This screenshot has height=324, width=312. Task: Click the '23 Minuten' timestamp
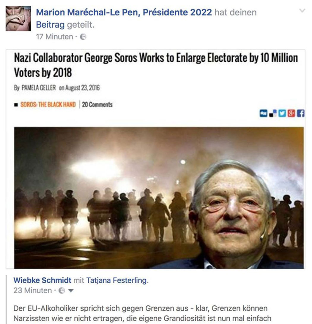(33, 290)
